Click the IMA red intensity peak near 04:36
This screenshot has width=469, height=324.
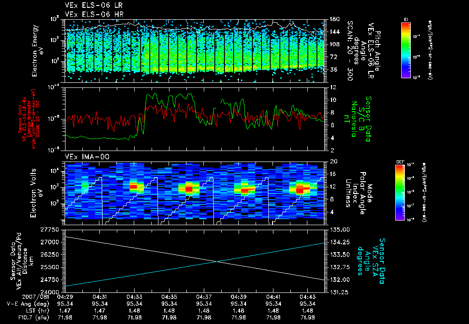[x=189, y=189]
